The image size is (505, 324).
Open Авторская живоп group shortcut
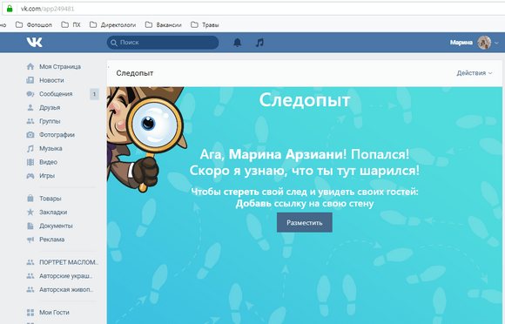pos(66,289)
